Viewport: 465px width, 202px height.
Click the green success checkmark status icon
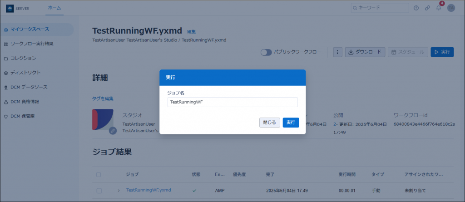click(194, 191)
